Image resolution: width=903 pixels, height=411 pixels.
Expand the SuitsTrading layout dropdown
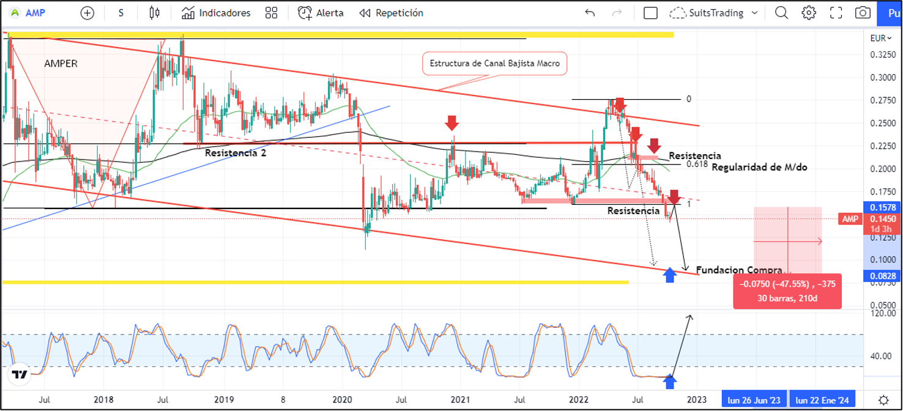[754, 13]
